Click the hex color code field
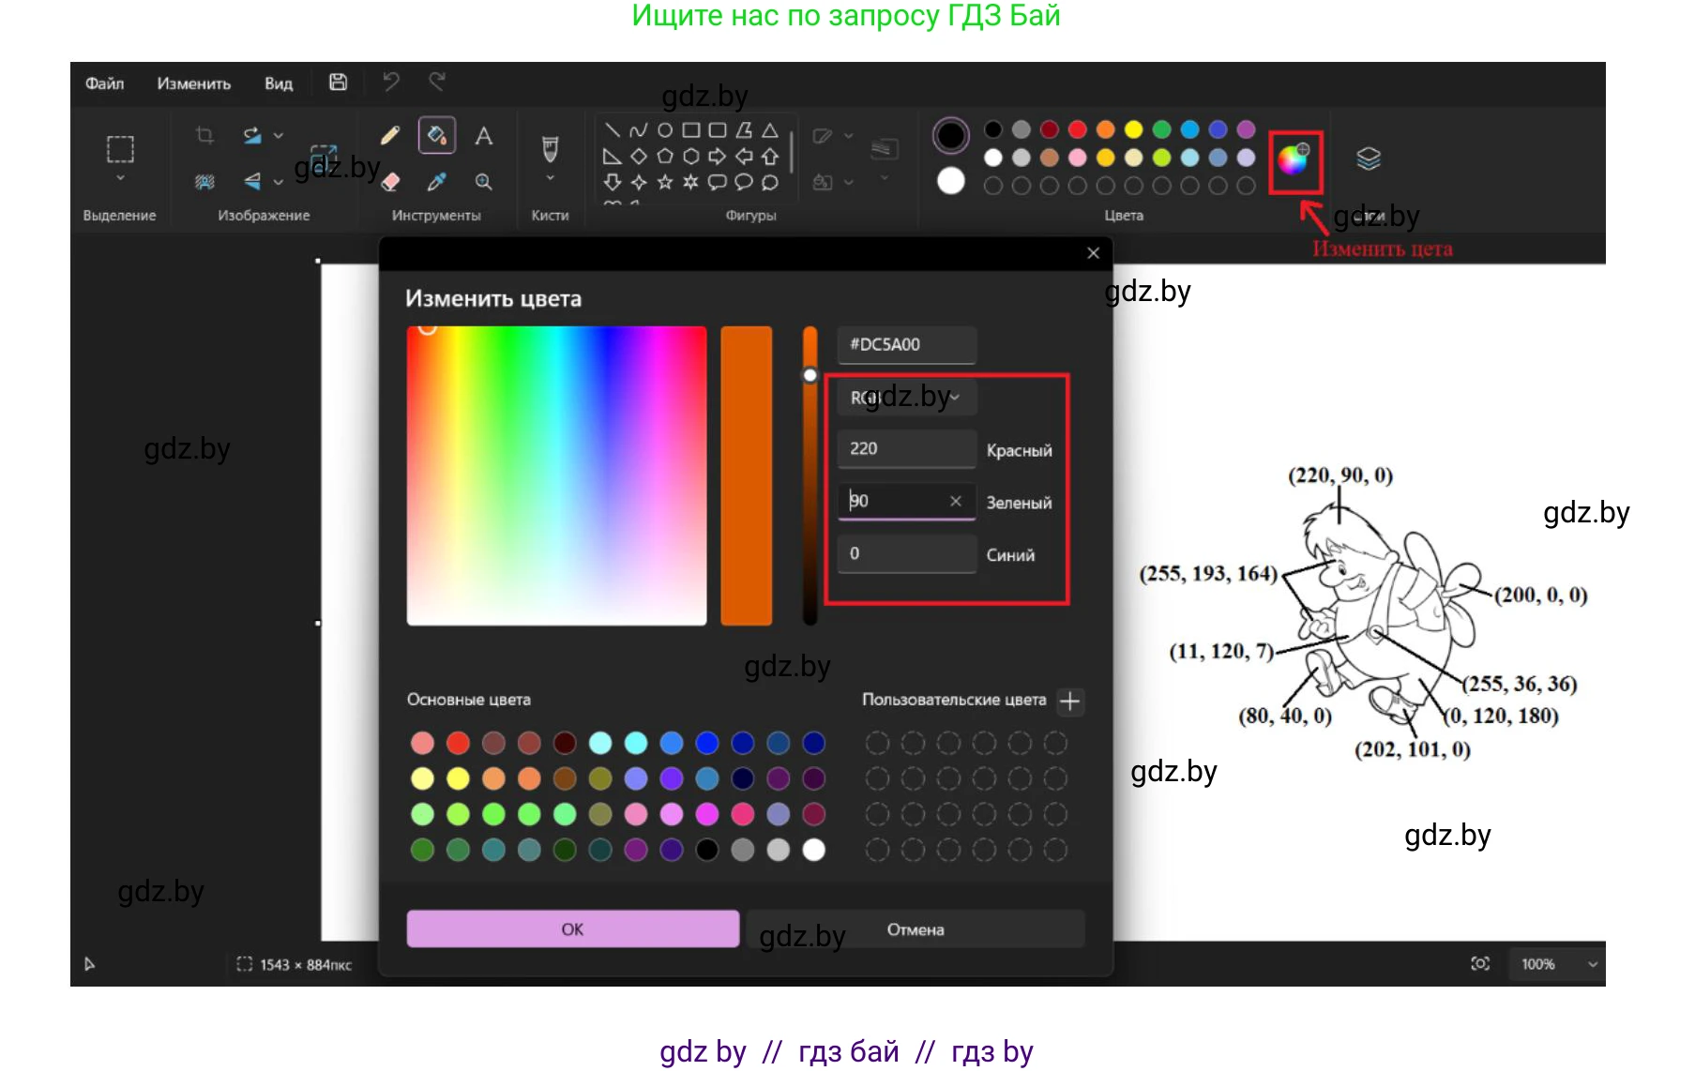Screen dimensions: 1695x1071 pyautogui.click(x=905, y=345)
